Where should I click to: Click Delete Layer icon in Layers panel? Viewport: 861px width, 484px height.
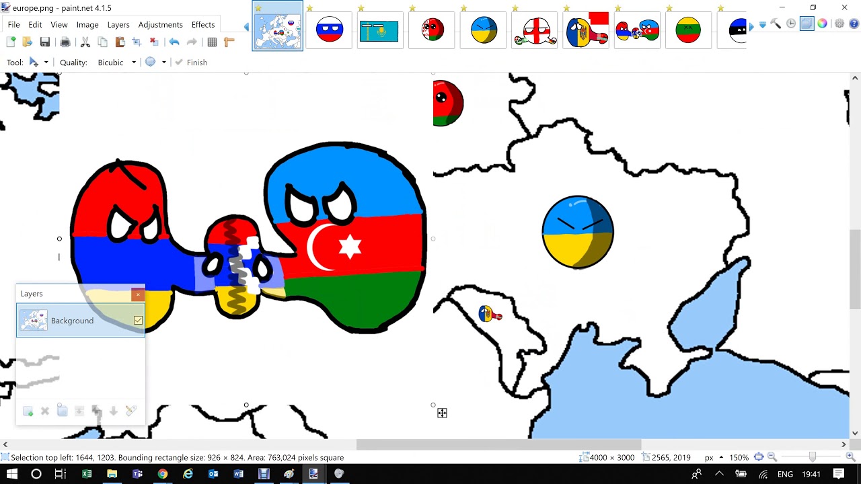[45, 411]
